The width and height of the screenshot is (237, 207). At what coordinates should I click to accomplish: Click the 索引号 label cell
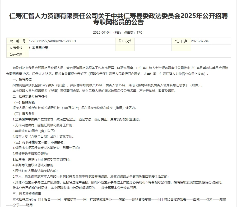coord(18,41)
